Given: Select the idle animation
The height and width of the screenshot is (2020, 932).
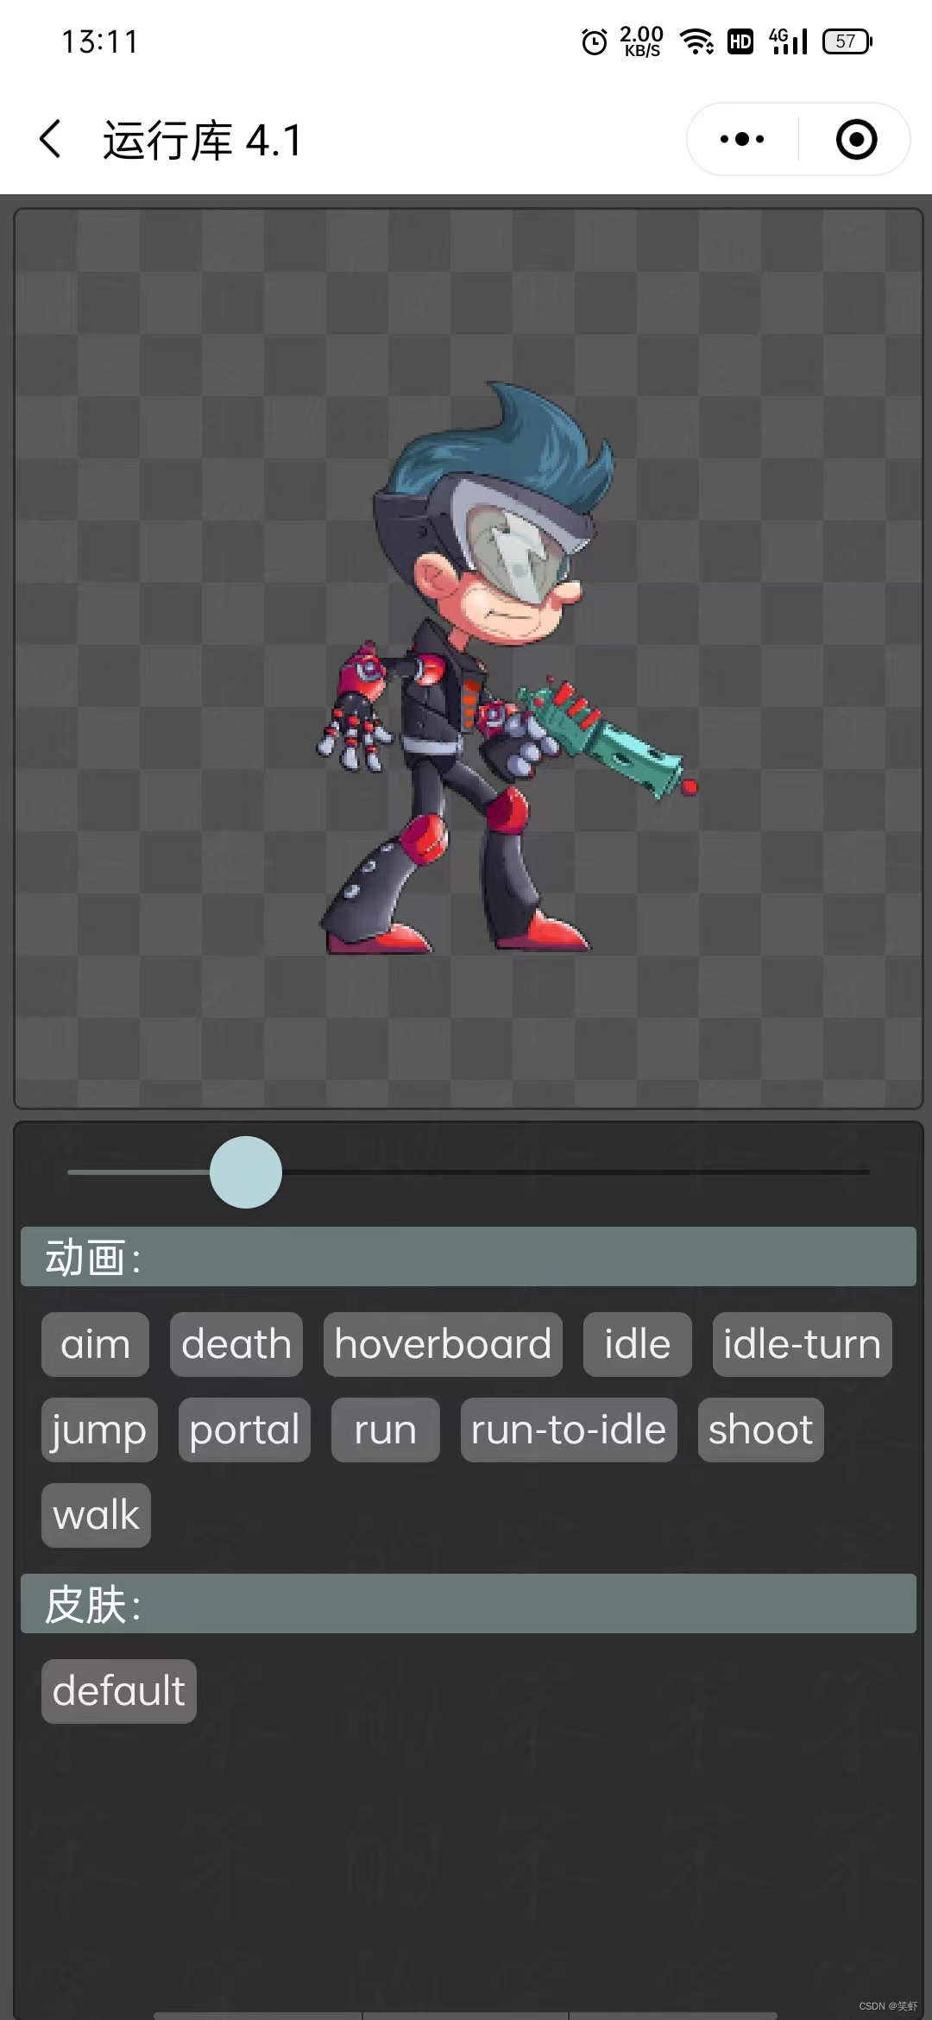Looking at the screenshot, I should [637, 1344].
